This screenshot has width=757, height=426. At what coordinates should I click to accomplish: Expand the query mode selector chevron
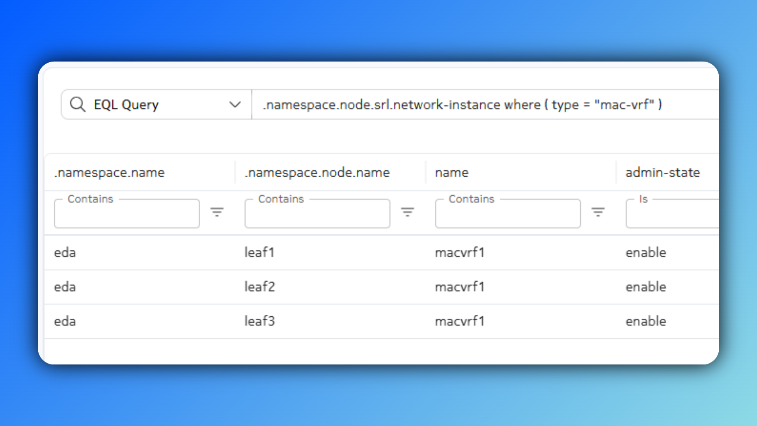tap(235, 104)
